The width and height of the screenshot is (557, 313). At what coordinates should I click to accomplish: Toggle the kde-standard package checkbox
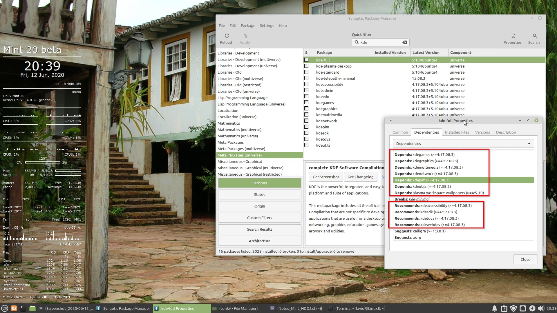click(306, 72)
